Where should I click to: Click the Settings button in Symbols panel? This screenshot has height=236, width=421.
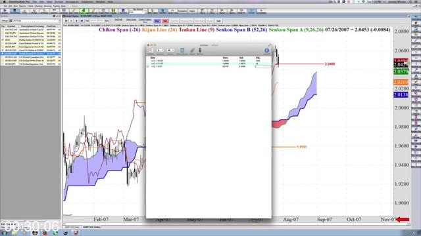pyautogui.click(x=5, y=20)
